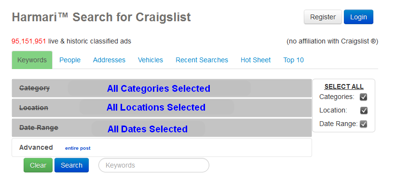Click the blue Search button
Image resolution: width=396 pixels, height=184 pixels.
tap(72, 165)
